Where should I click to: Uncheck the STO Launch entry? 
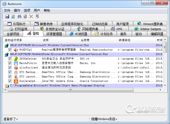point(10,76)
